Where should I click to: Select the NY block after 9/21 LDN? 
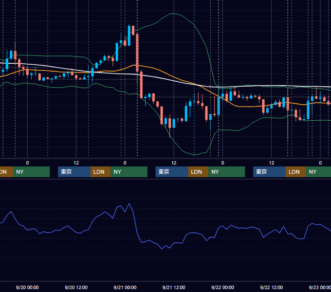[227, 172]
